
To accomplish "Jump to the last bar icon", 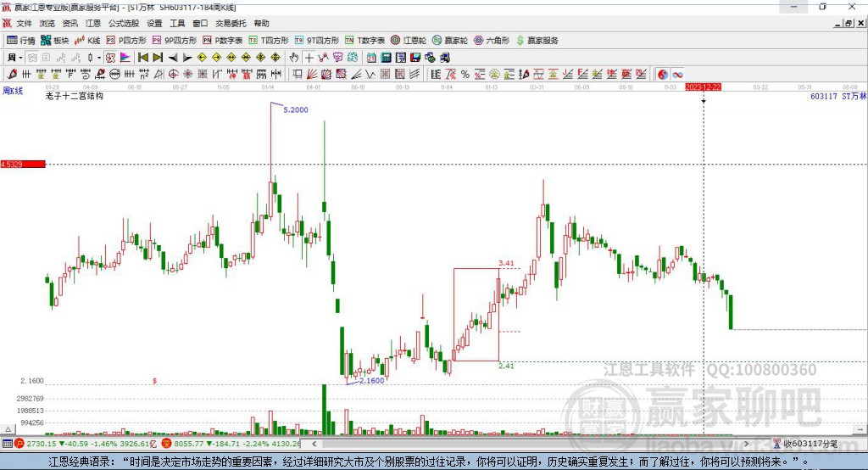I will (158, 58).
